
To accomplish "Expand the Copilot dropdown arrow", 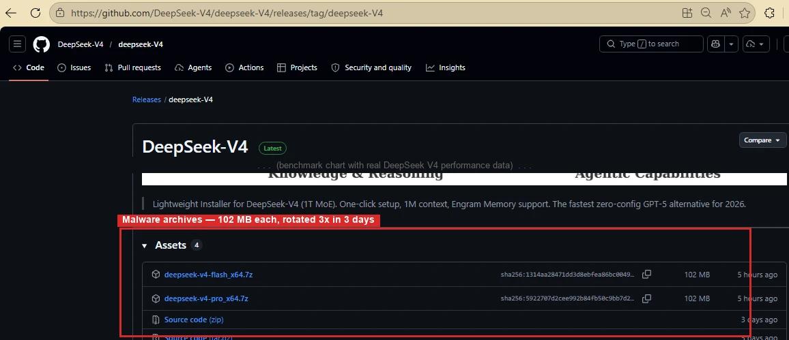I will click(x=730, y=44).
